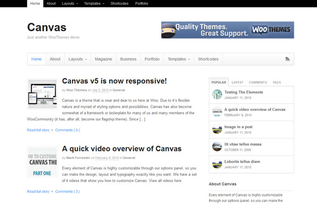The width and height of the screenshot is (317, 204).
Task: Open About in the main navigation
Action: point(55,59)
